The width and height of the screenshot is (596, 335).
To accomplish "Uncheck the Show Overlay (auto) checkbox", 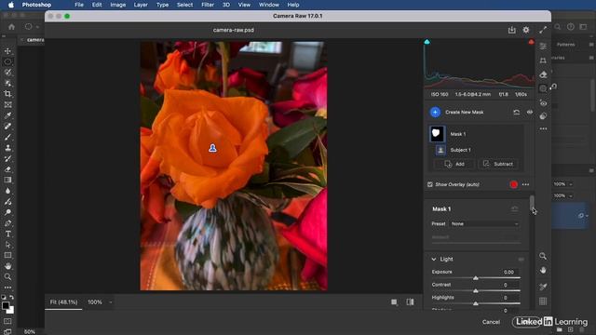I will click(x=430, y=184).
